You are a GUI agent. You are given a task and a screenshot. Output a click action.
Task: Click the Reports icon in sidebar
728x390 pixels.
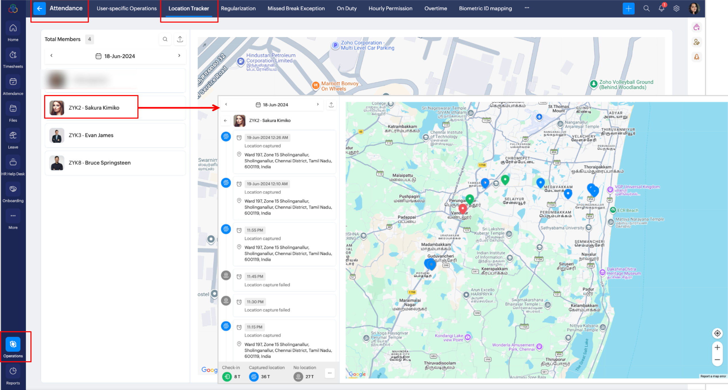click(13, 371)
